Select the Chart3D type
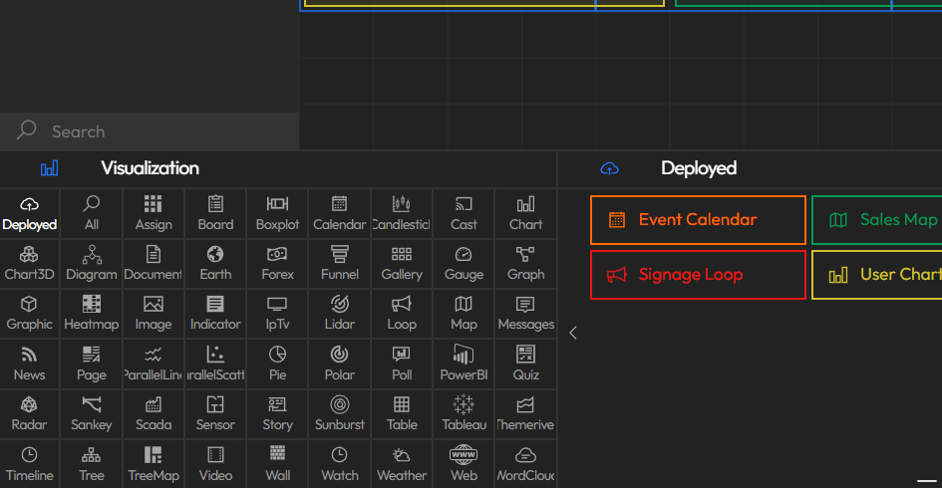Image resolution: width=942 pixels, height=488 pixels. [x=30, y=264]
